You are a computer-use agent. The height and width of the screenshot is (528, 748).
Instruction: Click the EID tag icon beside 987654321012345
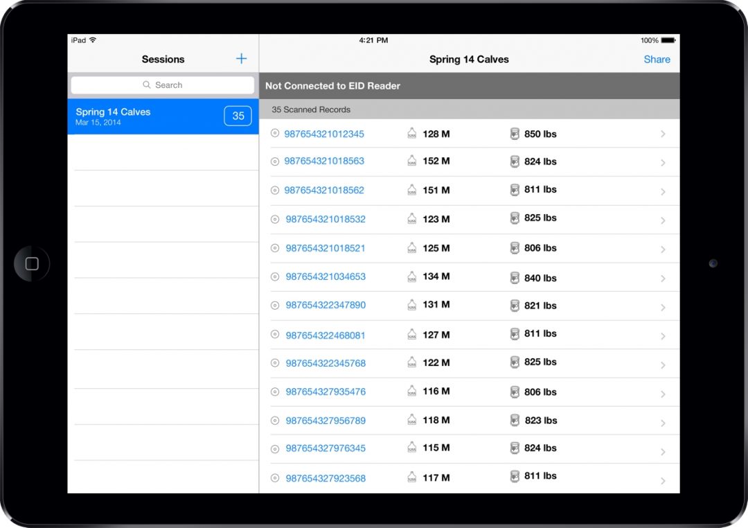pyautogui.click(x=275, y=134)
